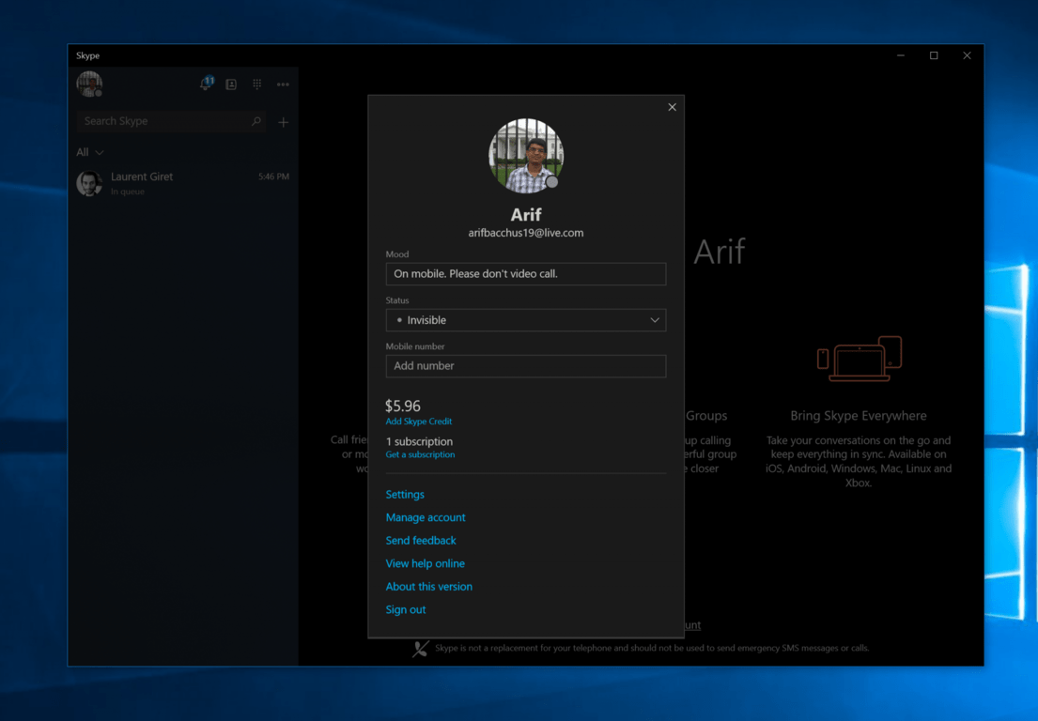This screenshot has height=721, width=1038.
Task: Click the Mobile number Add number field
Action: click(526, 366)
